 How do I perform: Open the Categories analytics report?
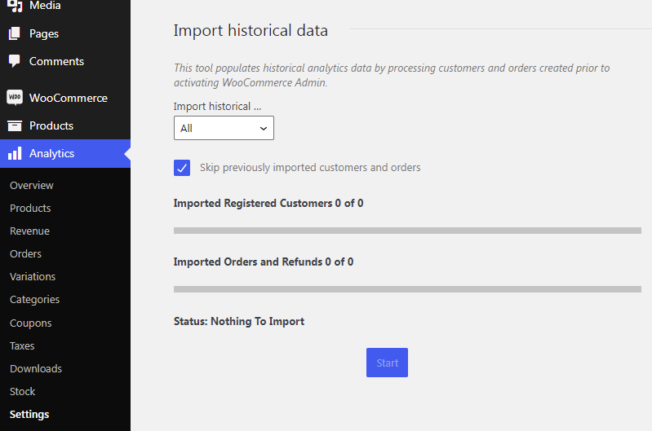tap(34, 300)
